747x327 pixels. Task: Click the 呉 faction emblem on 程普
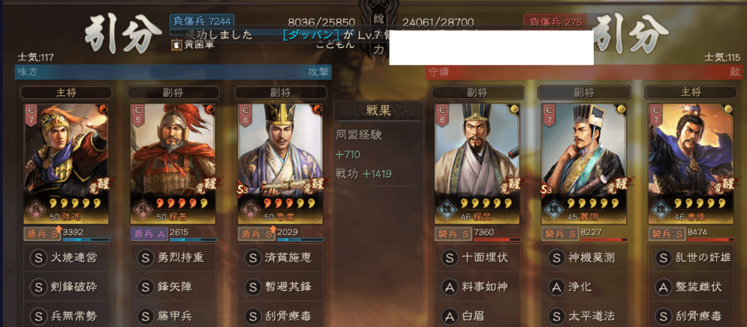point(141,209)
